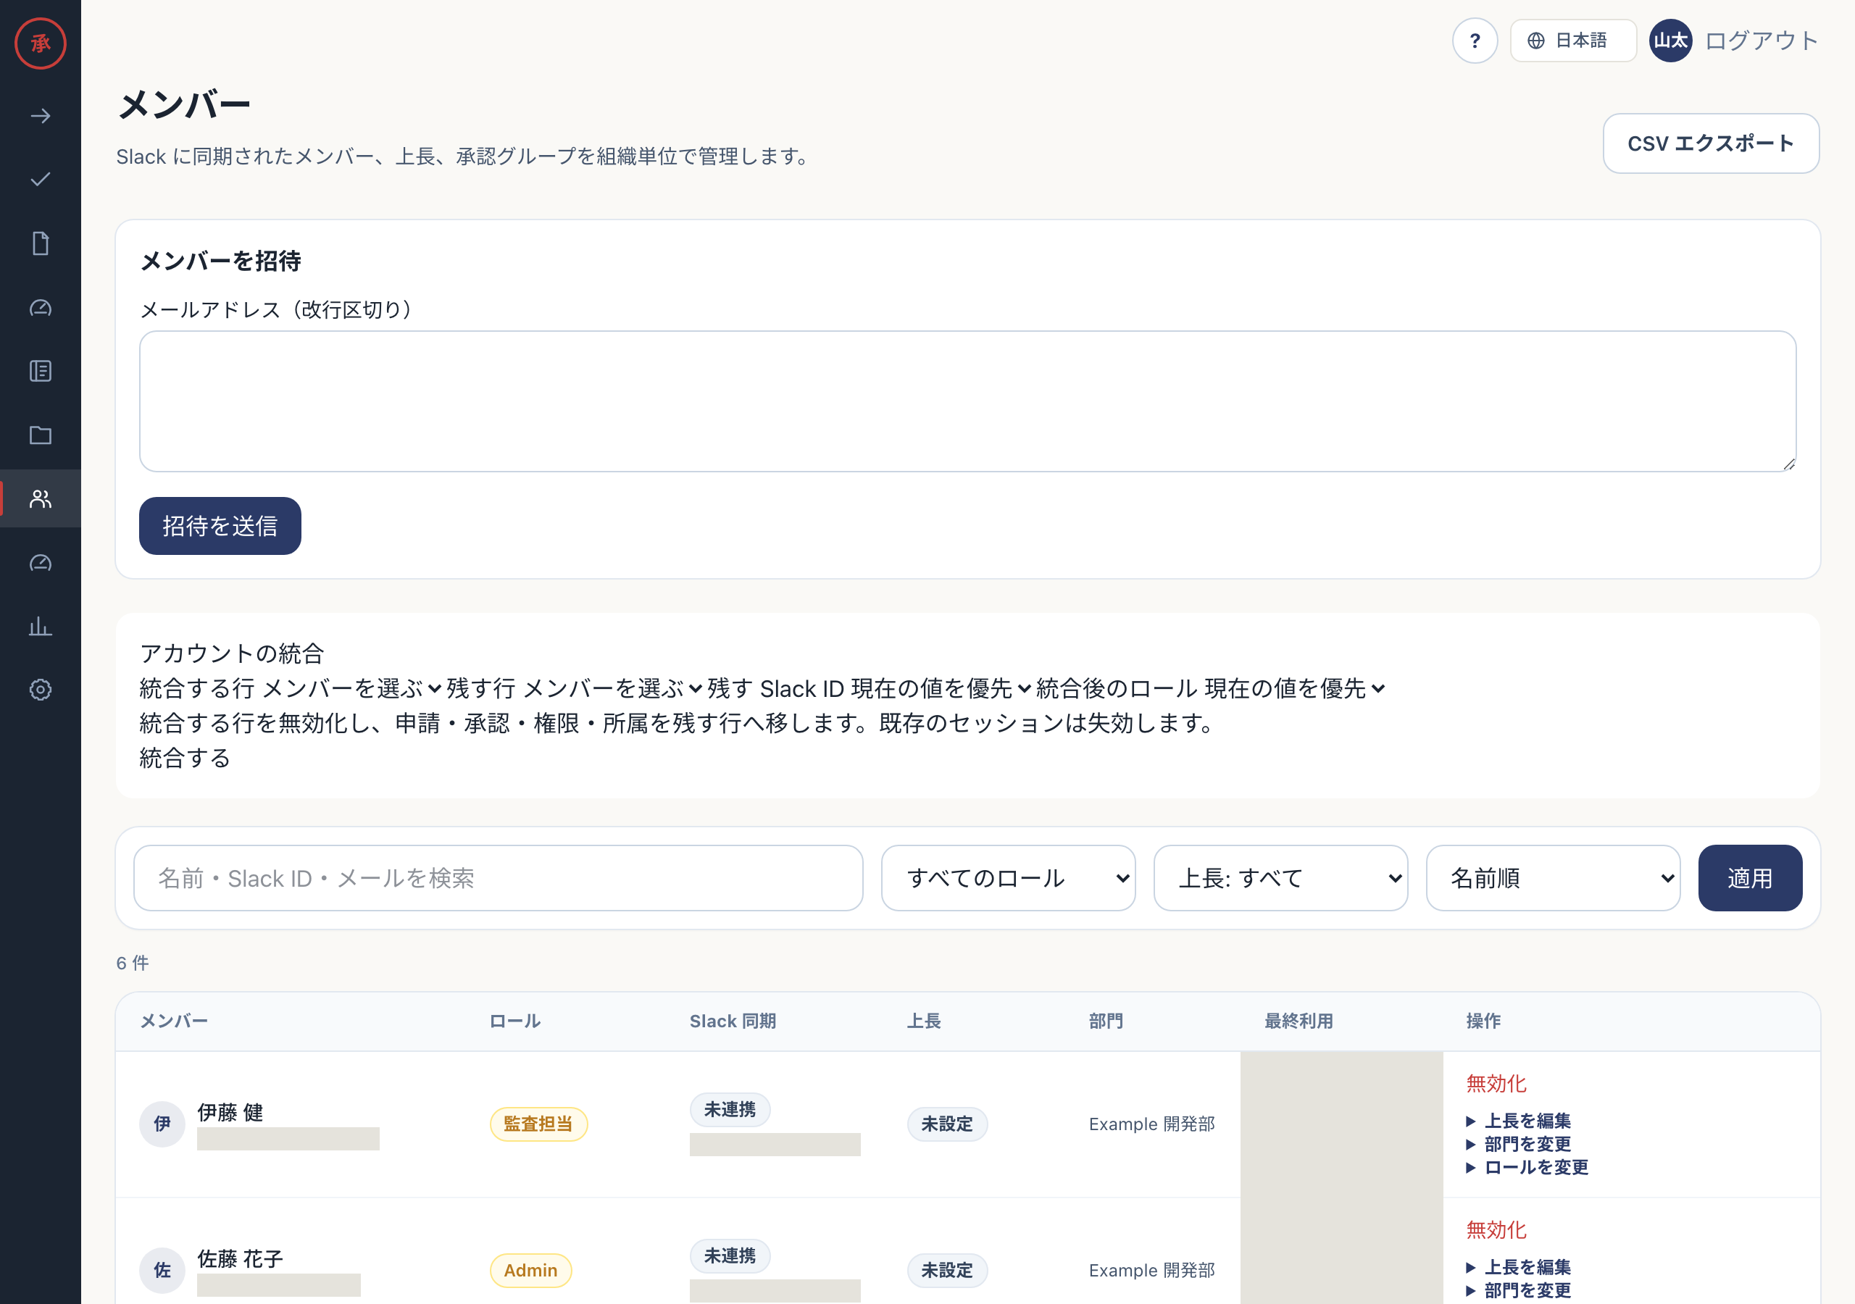Open the すべてのロール filter dropdown
Screen dimensions: 1855x1304
(x=1008, y=878)
